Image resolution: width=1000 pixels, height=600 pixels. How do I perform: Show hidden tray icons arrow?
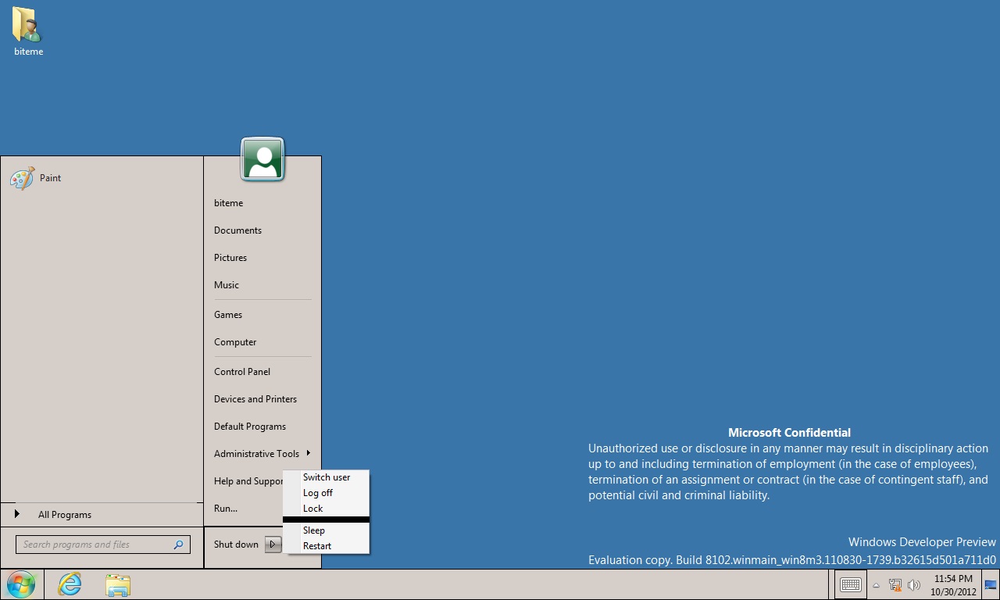[x=876, y=585]
